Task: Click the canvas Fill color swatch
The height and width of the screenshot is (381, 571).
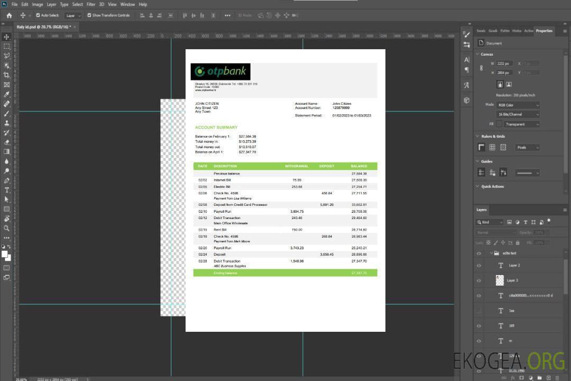Action: 499,124
